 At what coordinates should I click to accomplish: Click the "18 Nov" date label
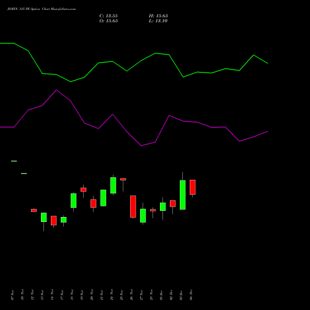pos(73,294)
